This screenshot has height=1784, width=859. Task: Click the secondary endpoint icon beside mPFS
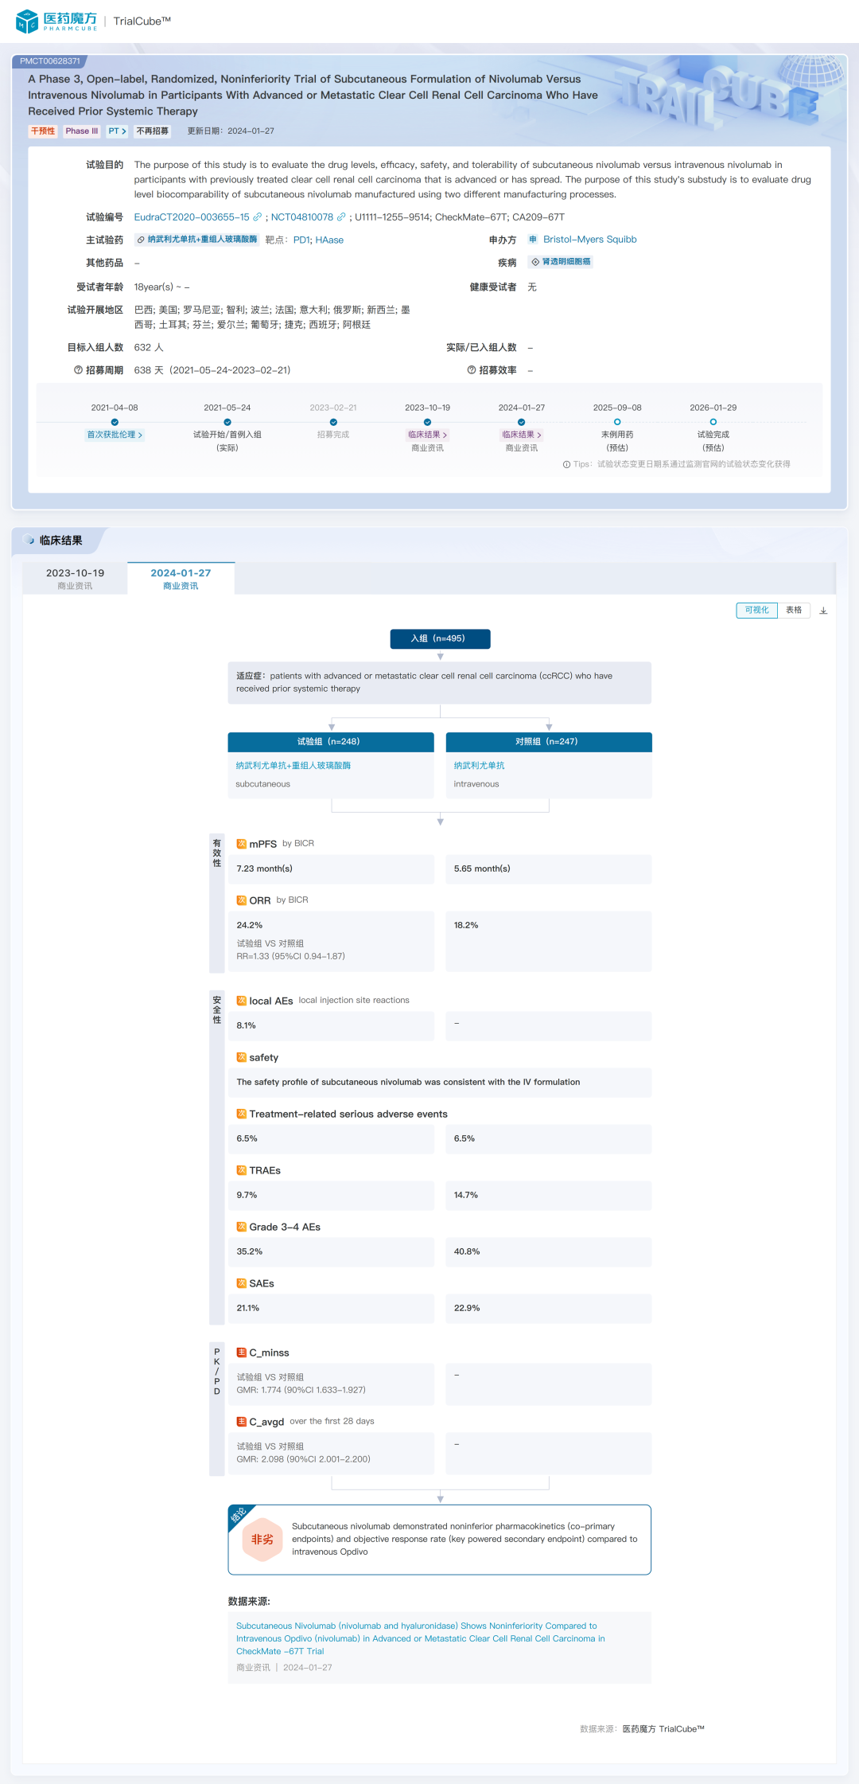click(x=241, y=844)
